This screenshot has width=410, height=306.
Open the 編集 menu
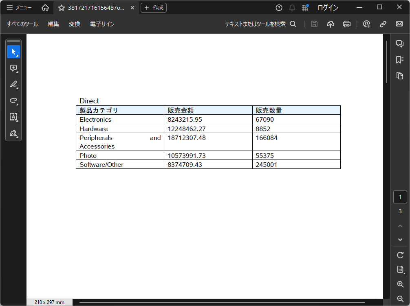pyautogui.click(x=53, y=24)
